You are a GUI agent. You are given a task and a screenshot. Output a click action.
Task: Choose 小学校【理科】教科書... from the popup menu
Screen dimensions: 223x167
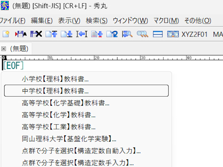pyautogui.click(x=55, y=79)
